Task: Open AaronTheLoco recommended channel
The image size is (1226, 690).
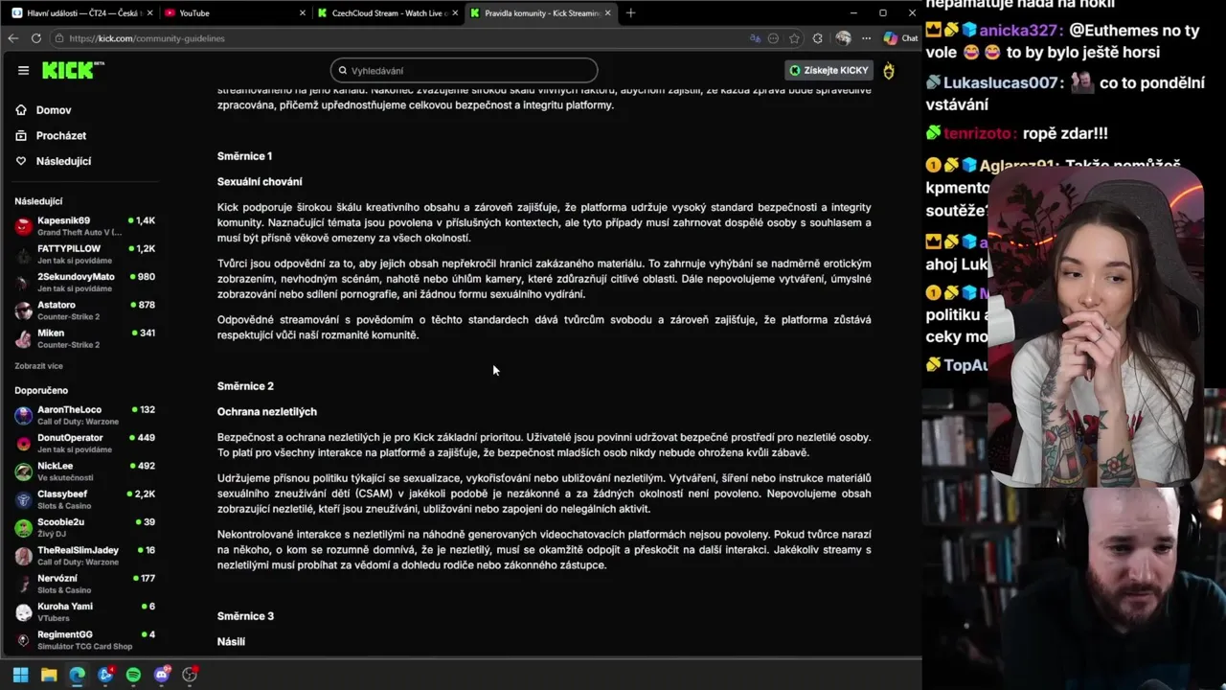Action: pyautogui.click(x=84, y=415)
